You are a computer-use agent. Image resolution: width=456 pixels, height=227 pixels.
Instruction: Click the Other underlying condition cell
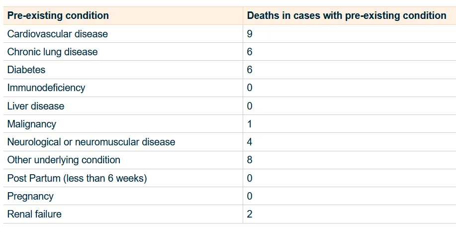click(64, 160)
